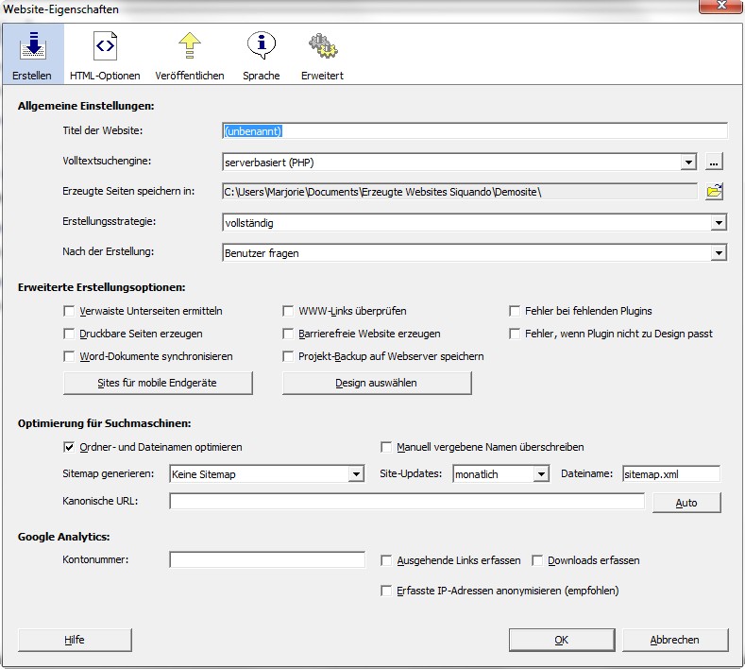
Task: Open the Veröffentlichen upload arrow icon
Action: click(x=192, y=47)
